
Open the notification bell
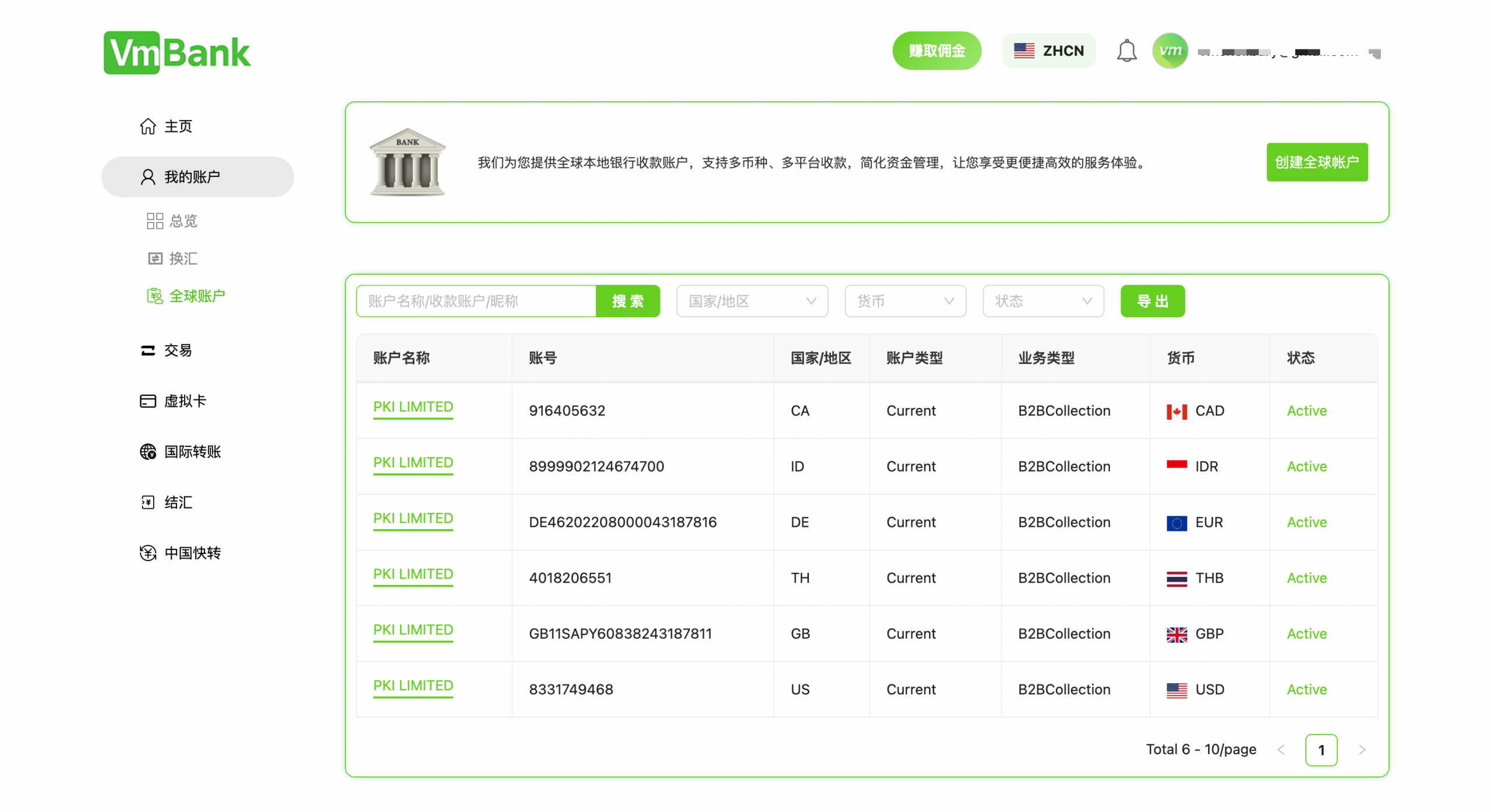(x=1126, y=51)
